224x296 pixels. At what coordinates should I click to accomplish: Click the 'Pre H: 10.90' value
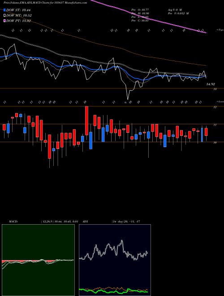coord(140,13)
